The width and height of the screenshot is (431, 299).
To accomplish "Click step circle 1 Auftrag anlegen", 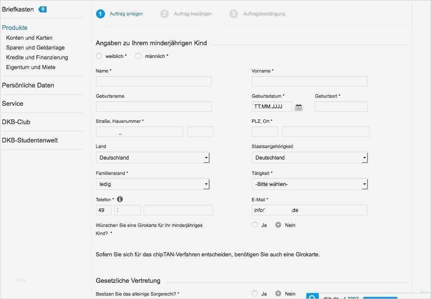I will tap(100, 14).
